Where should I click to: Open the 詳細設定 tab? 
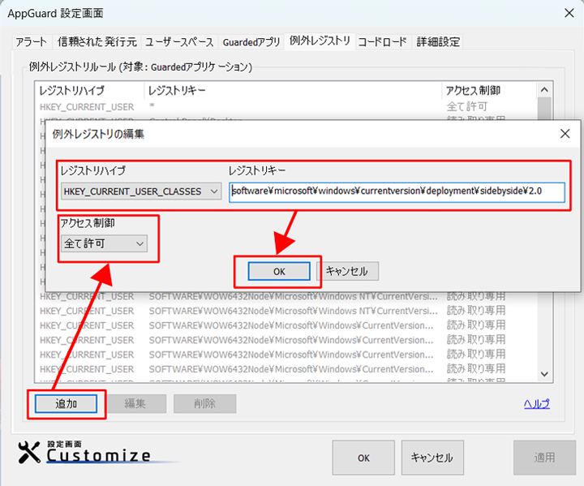click(x=438, y=41)
